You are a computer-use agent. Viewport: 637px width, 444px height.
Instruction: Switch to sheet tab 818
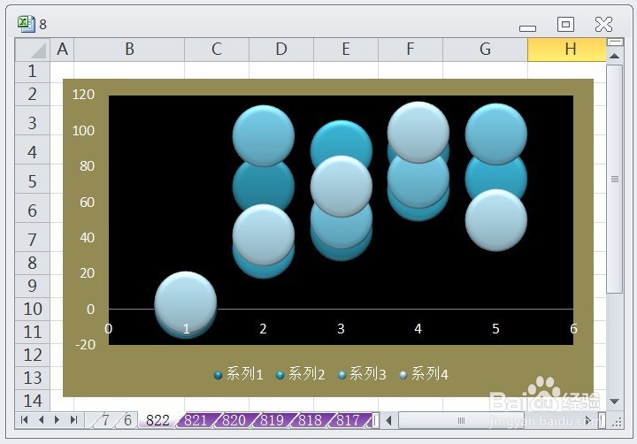coord(310,420)
